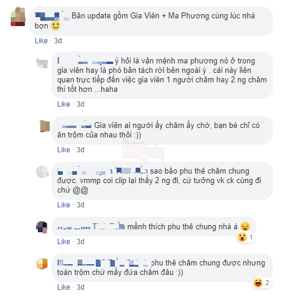
Task: Open avatar beside 'Gia viên ai người ấy chăm'
Action: coord(44,126)
